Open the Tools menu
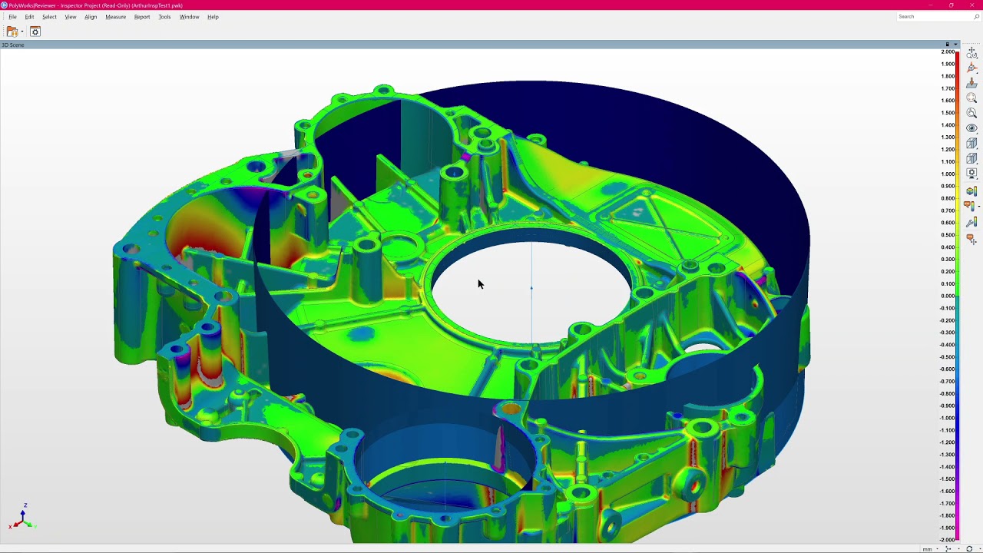 click(x=164, y=17)
